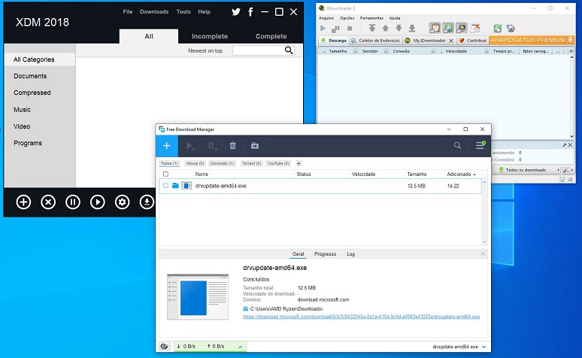The width and height of the screenshot is (582, 358).
Task: Click inside the XDM search text field
Action: 259,50
